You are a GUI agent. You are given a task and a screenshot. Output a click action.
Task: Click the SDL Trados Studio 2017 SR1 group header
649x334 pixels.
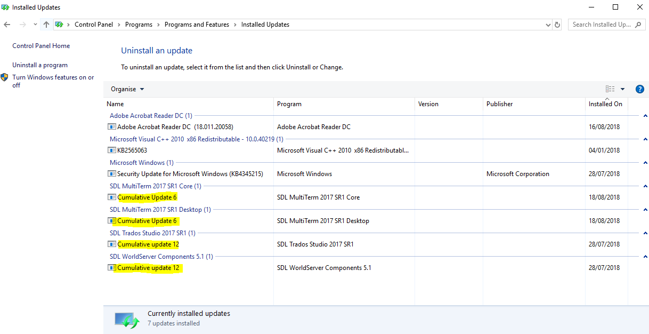coord(152,233)
